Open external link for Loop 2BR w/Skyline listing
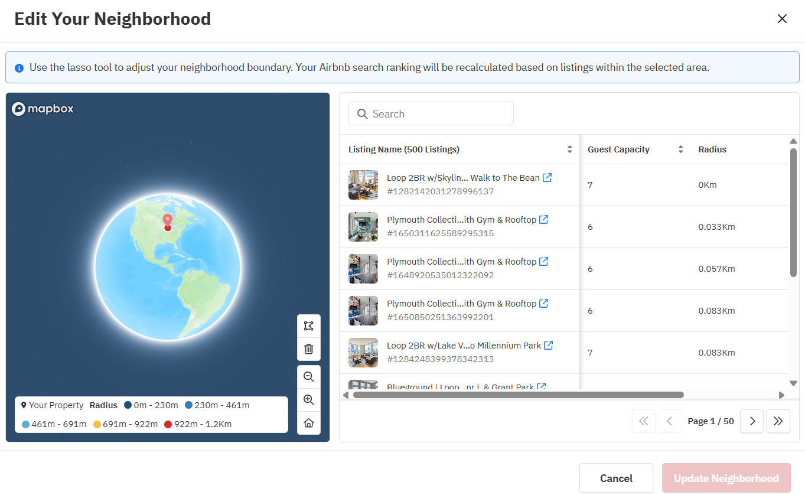805x495 pixels. pyautogui.click(x=547, y=177)
